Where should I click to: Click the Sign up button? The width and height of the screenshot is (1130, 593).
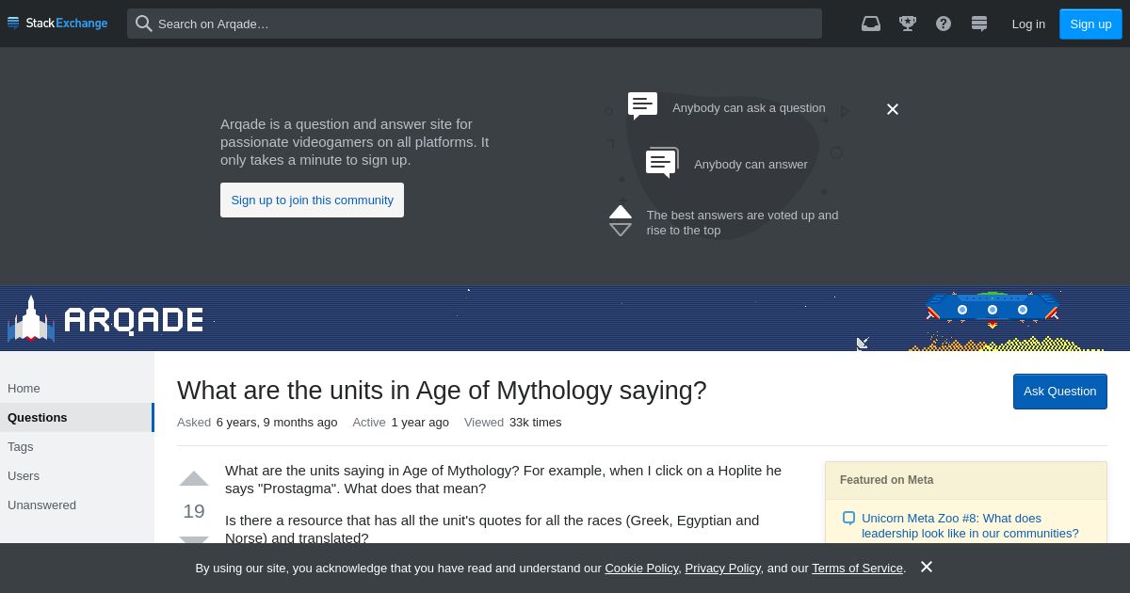click(x=1090, y=24)
